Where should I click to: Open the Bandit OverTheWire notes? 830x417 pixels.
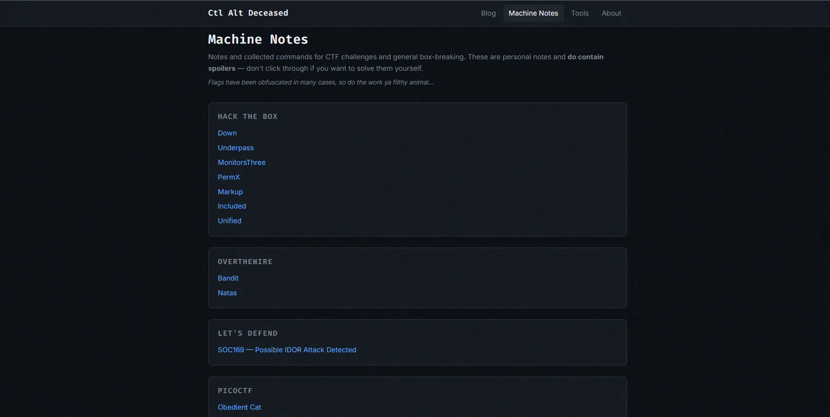[228, 278]
